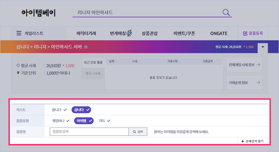Open the 이벤트/쿠폰 menu
The width and height of the screenshot is (279, 152).
coord(184,33)
